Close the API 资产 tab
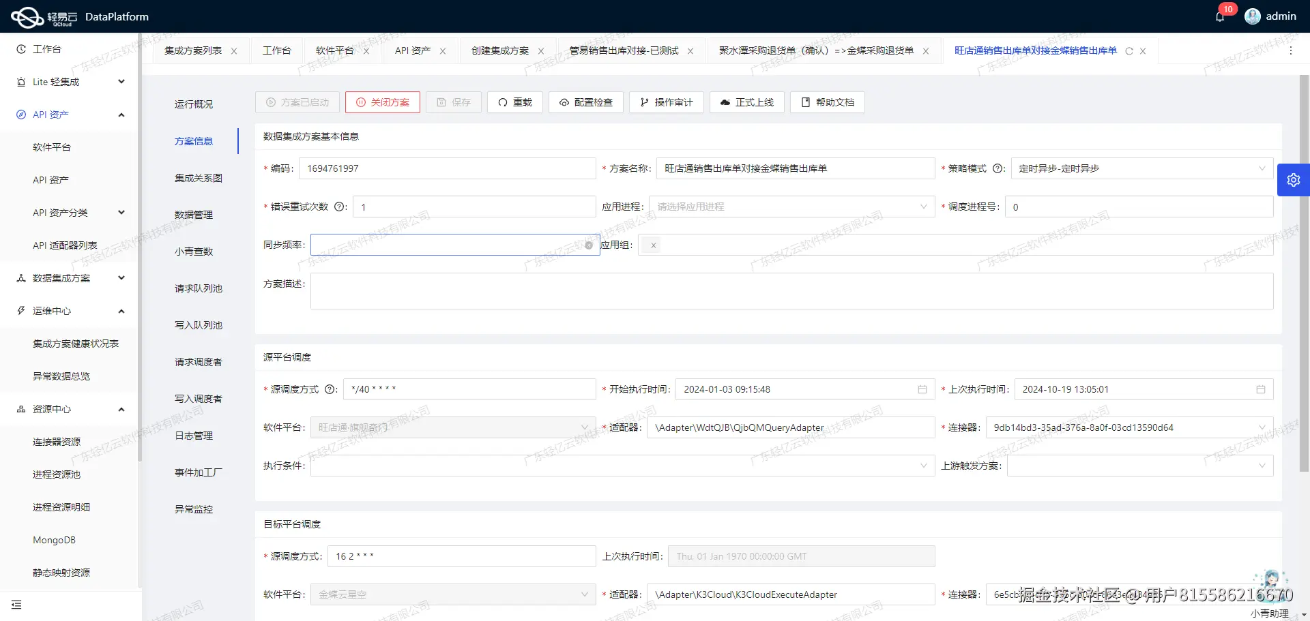The width and height of the screenshot is (1310, 621). point(443,51)
